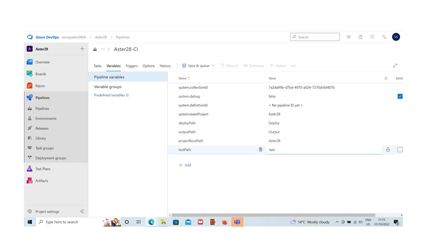This screenshot has width=443, height=249.
Task: Switch to the Tasks tab
Action: click(98, 66)
